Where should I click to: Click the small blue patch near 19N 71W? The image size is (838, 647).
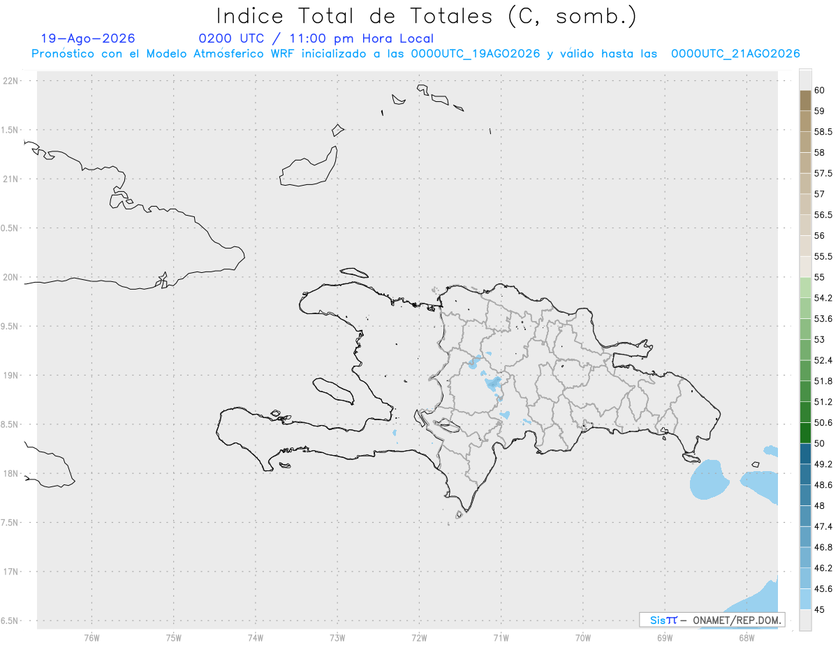pos(493,383)
